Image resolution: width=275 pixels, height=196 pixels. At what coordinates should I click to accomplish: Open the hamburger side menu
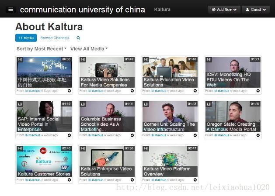[x=10, y=10]
